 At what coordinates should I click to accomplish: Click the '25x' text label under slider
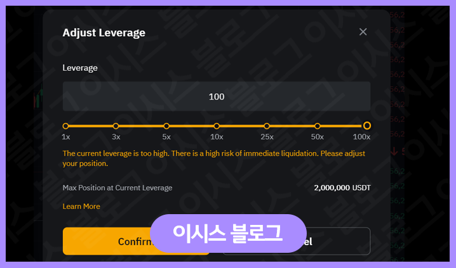point(267,137)
